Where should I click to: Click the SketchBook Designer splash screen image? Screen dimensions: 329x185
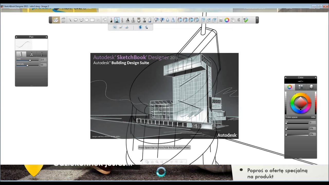pos(164,96)
